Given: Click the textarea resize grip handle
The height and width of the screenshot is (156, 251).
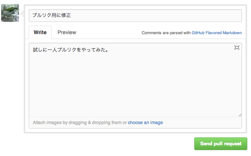Looking at the screenshot, I should tap(240, 115).
